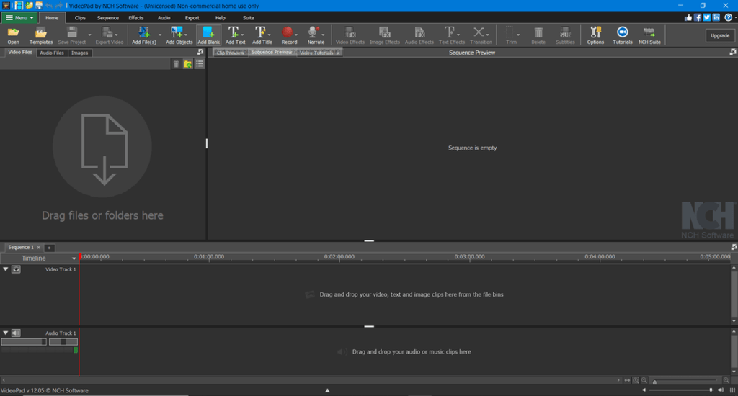Adjust the Audio Track 1 volume slider
This screenshot has width=738, height=396.
[24, 342]
